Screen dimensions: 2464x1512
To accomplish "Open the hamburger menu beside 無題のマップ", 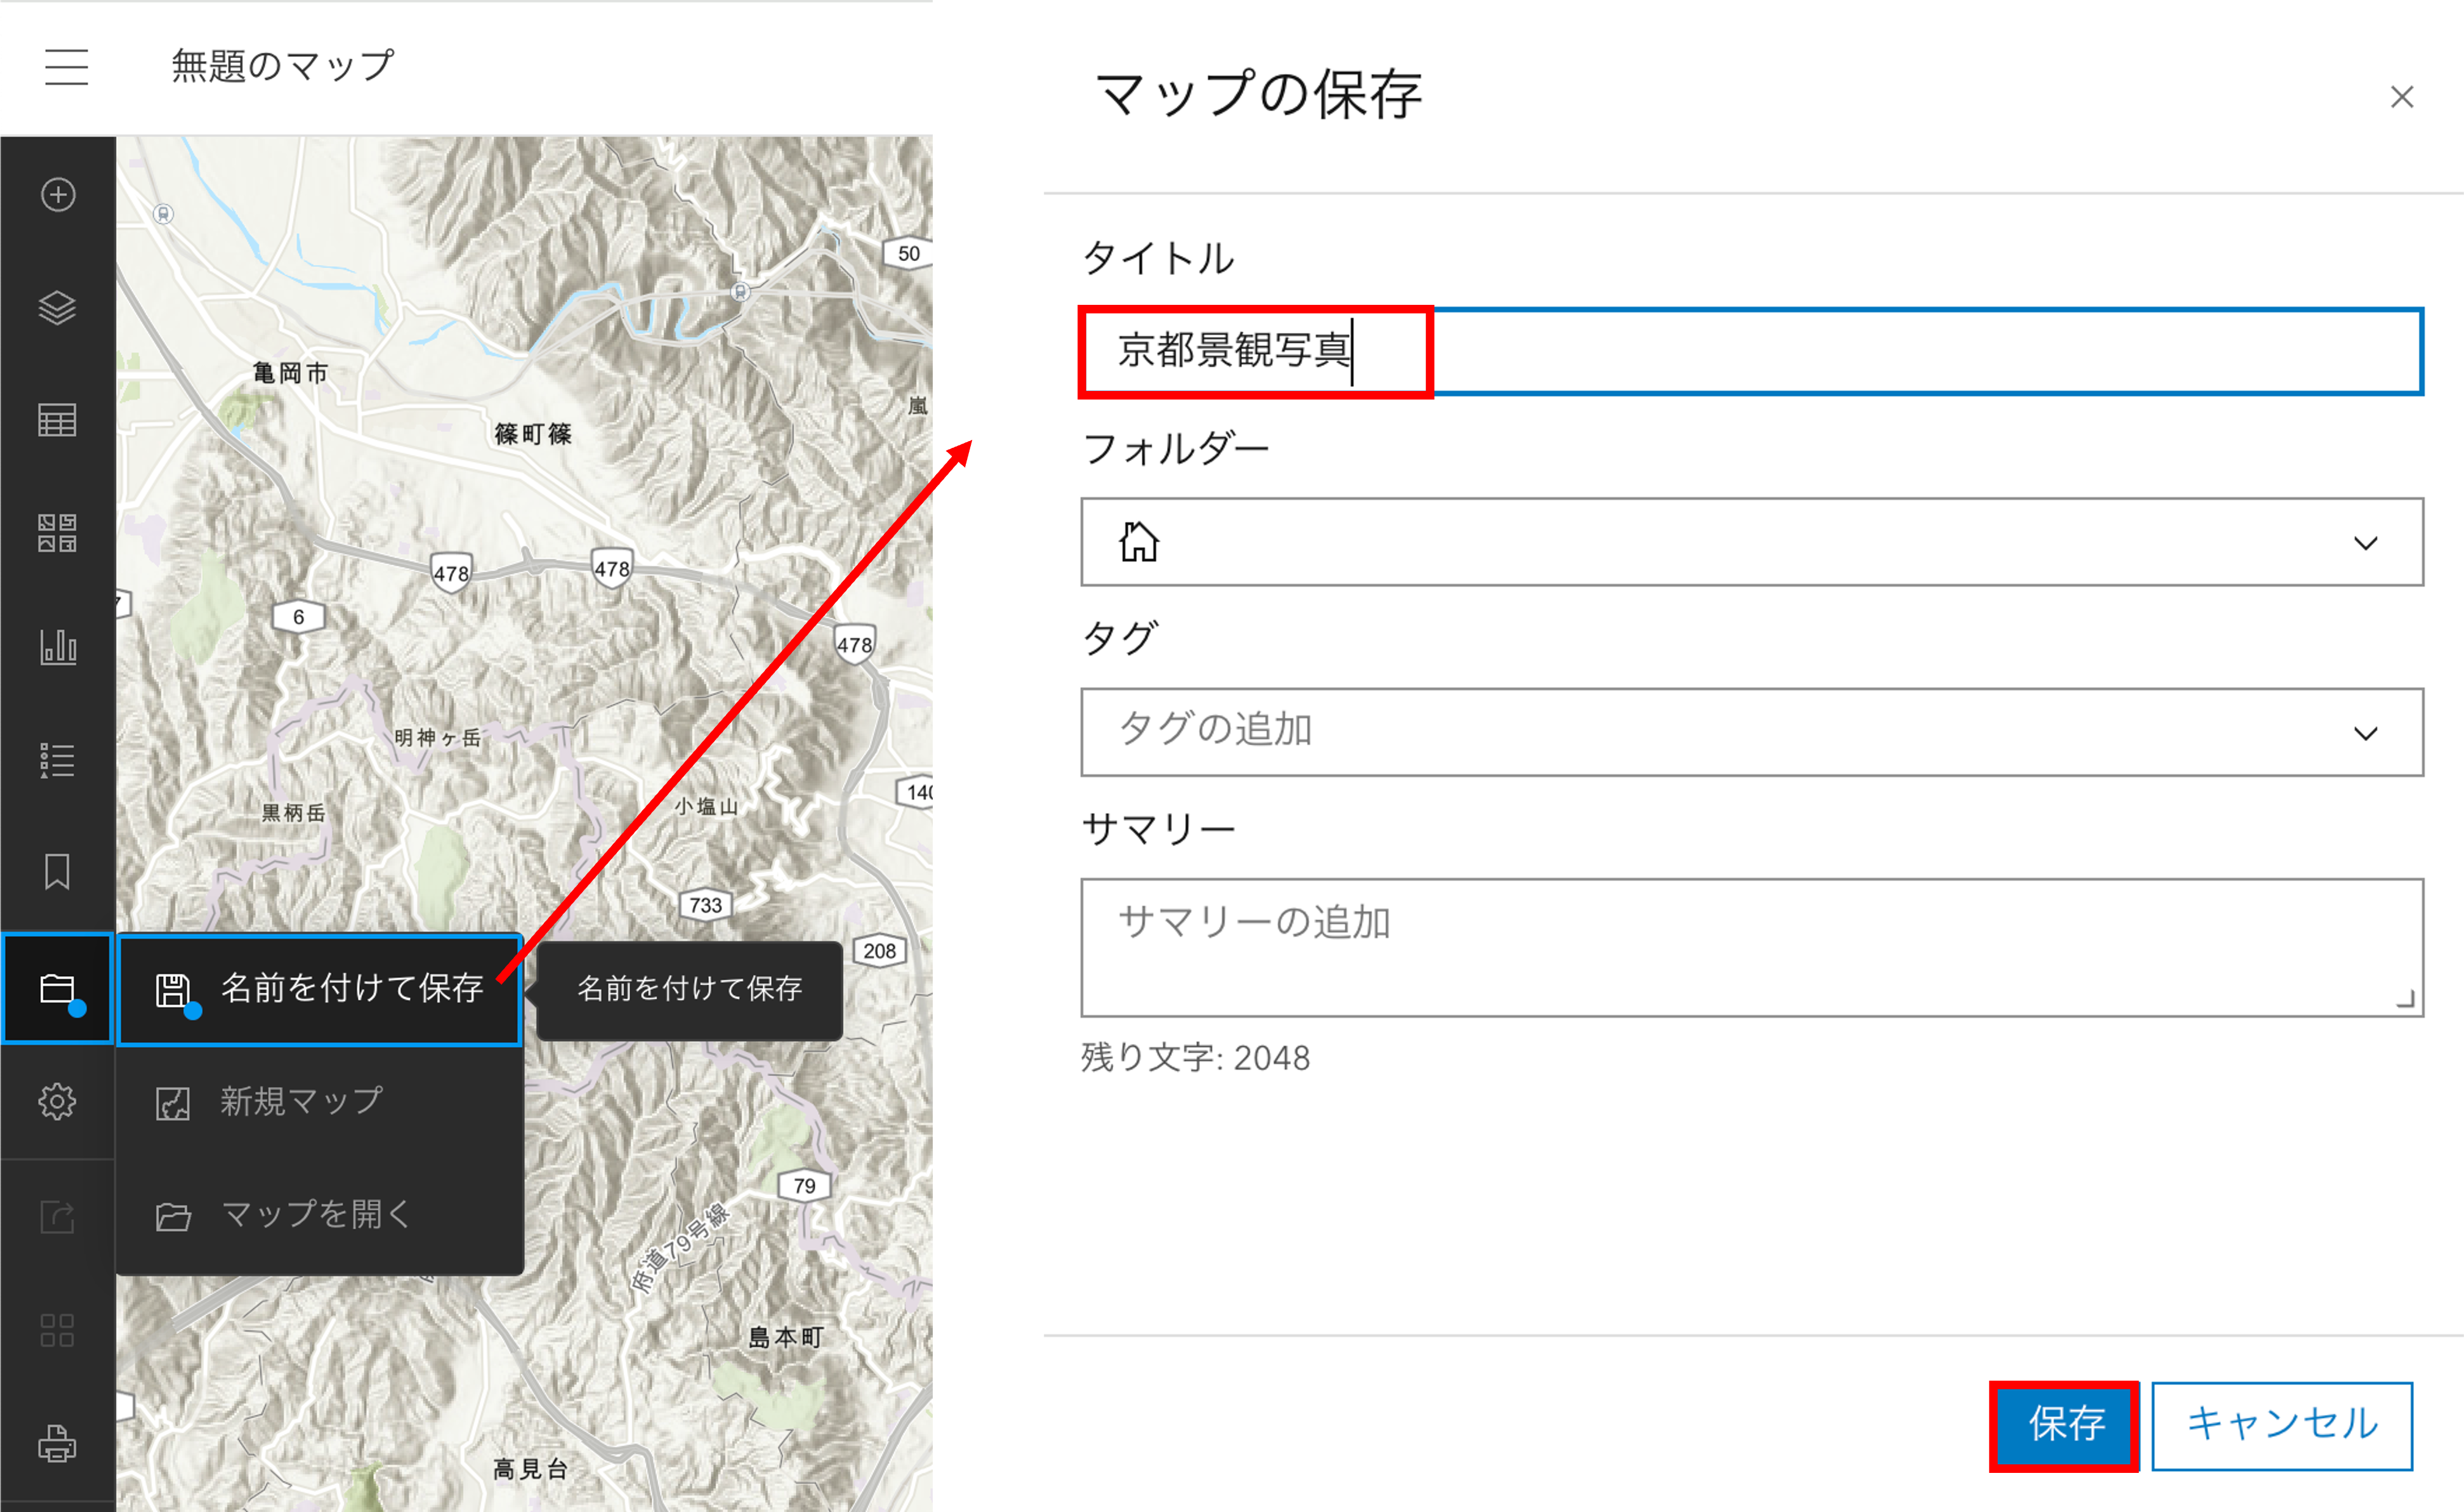I will point(66,67).
